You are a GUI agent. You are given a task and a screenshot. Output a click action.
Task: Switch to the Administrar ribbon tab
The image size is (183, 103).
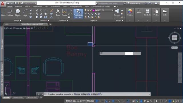pos(55,7)
